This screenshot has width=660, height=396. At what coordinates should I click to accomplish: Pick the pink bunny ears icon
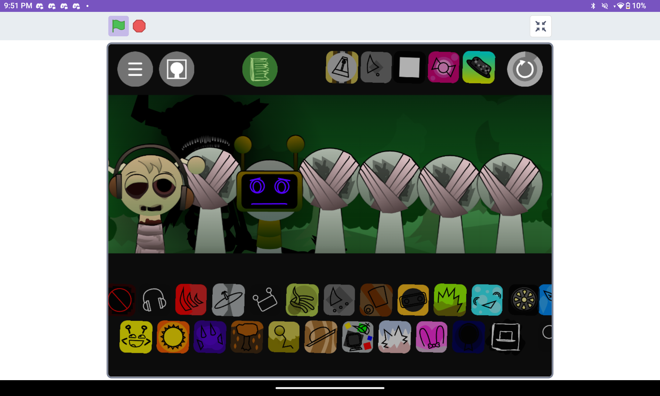[x=431, y=337]
